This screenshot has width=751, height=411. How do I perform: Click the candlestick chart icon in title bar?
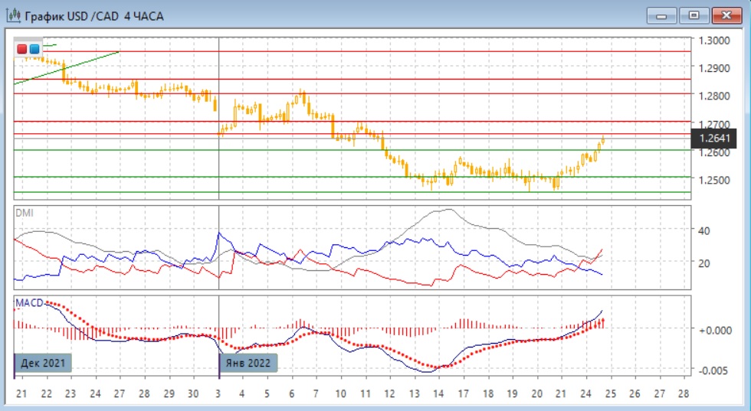point(13,15)
